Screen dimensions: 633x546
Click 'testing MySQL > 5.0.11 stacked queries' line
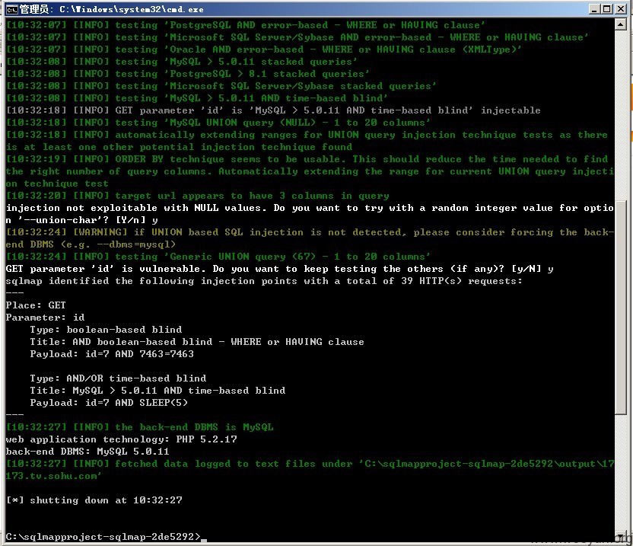tap(182, 62)
